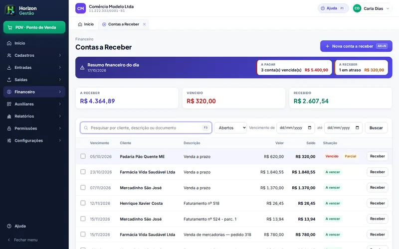Click the arrow icon beside Fechar menu
Viewport: 399px width, 249px height.
point(9,240)
